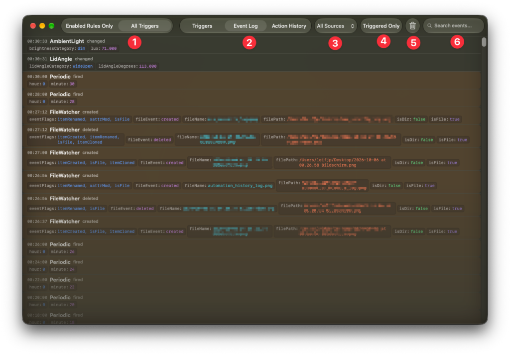The width and height of the screenshot is (510, 354).
Task: Click the minute: 28 tag
Action: 63,102
